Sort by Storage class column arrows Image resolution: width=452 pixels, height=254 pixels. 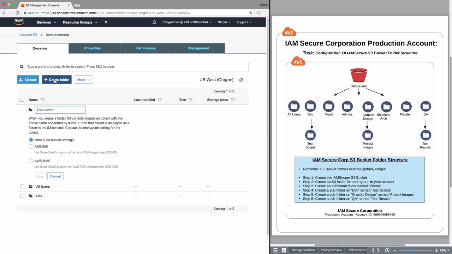(232, 100)
